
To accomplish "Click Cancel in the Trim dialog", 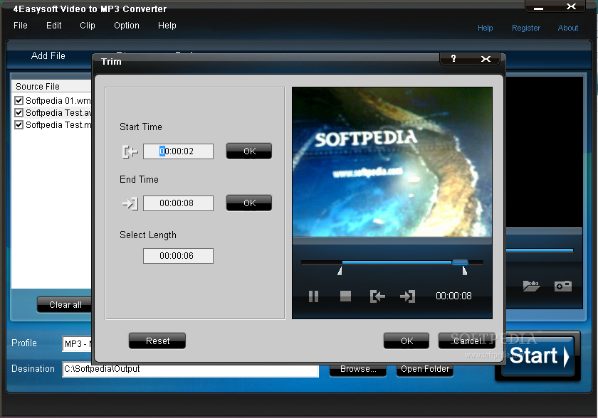I will click(x=467, y=341).
